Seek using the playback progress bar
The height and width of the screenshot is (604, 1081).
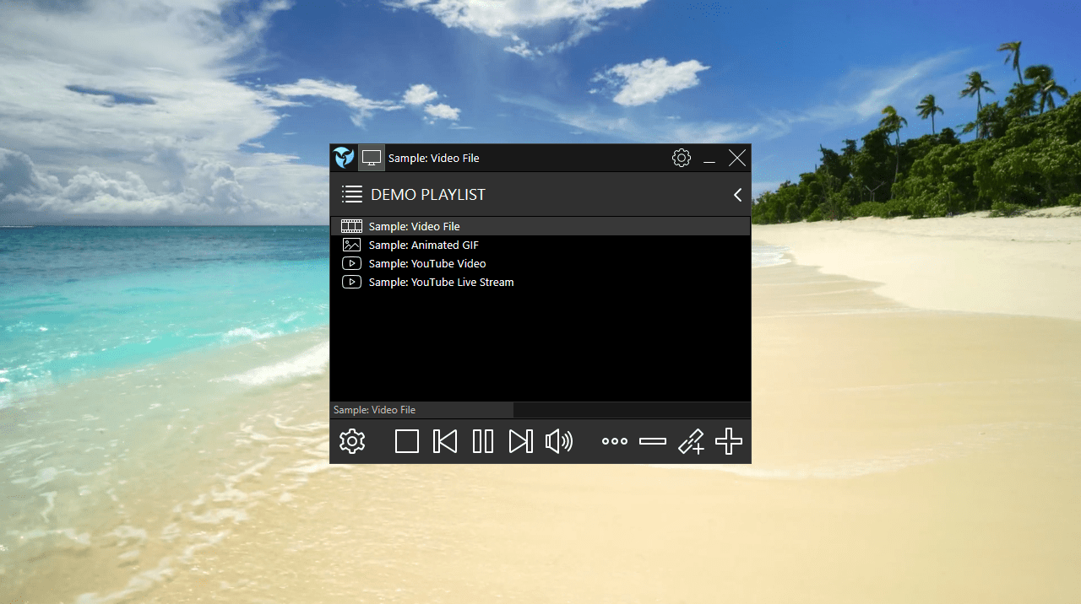click(540, 410)
